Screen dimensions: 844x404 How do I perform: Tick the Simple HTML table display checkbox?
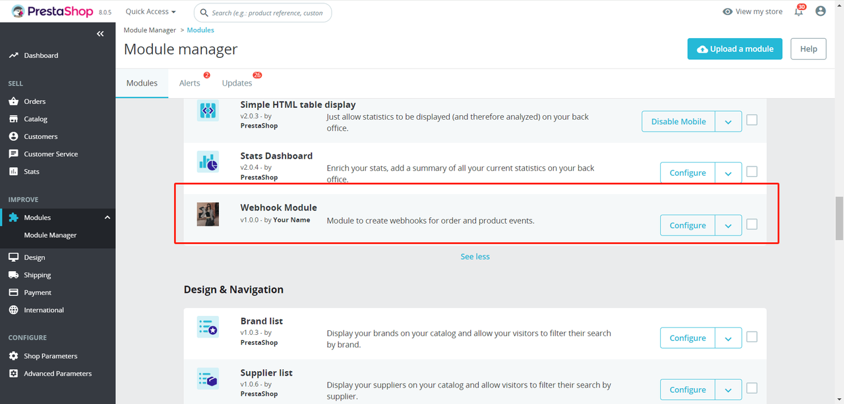click(752, 120)
